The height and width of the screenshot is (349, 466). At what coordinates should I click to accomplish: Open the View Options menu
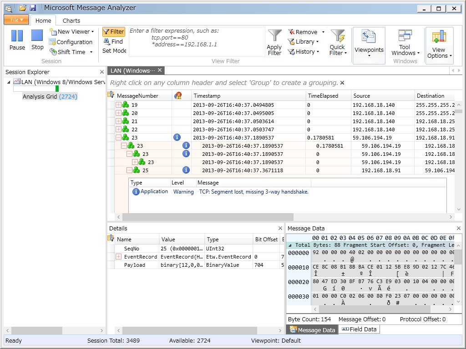pos(439,45)
